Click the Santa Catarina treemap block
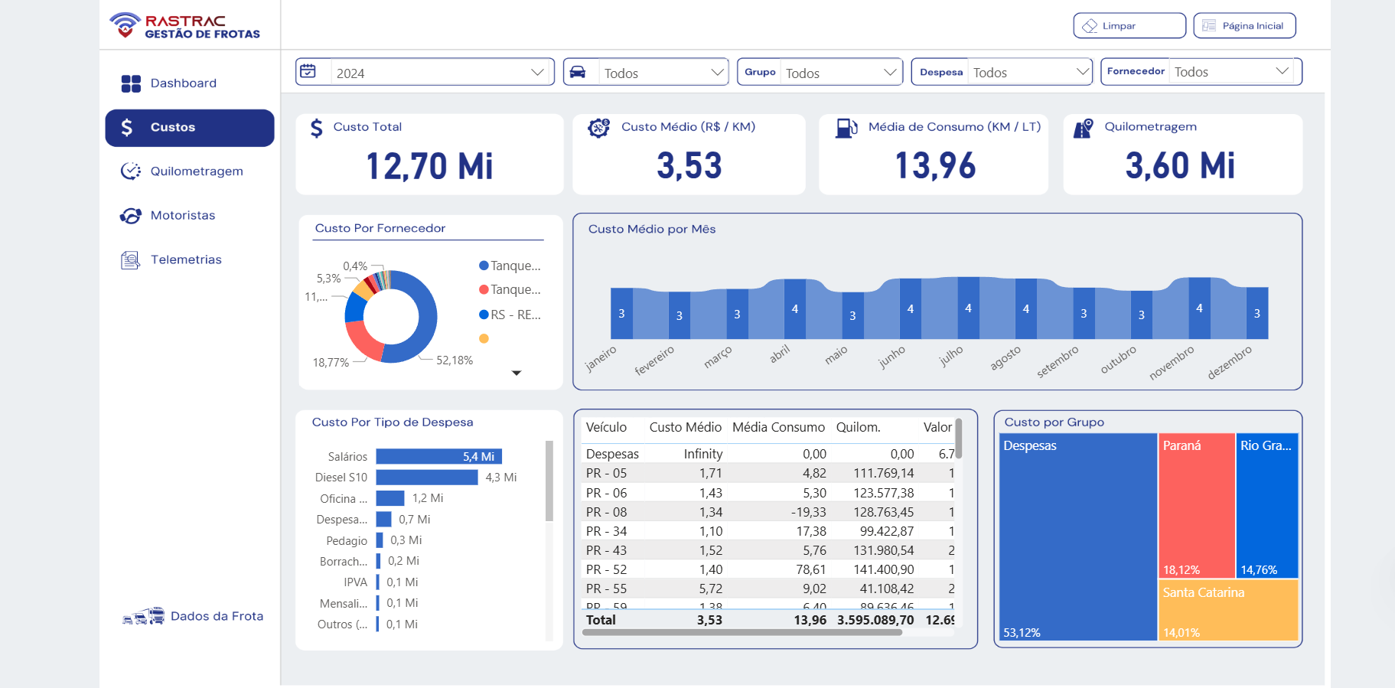 pyautogui.click(x=1228, y=610)
